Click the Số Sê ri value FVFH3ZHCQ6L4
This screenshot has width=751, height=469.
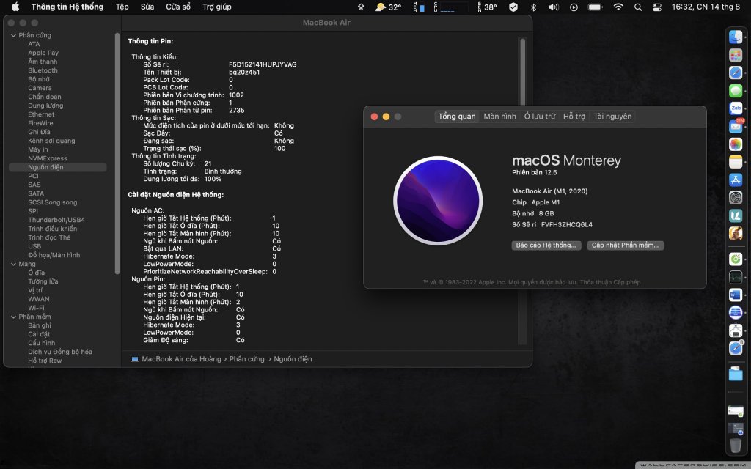(567, 224)
